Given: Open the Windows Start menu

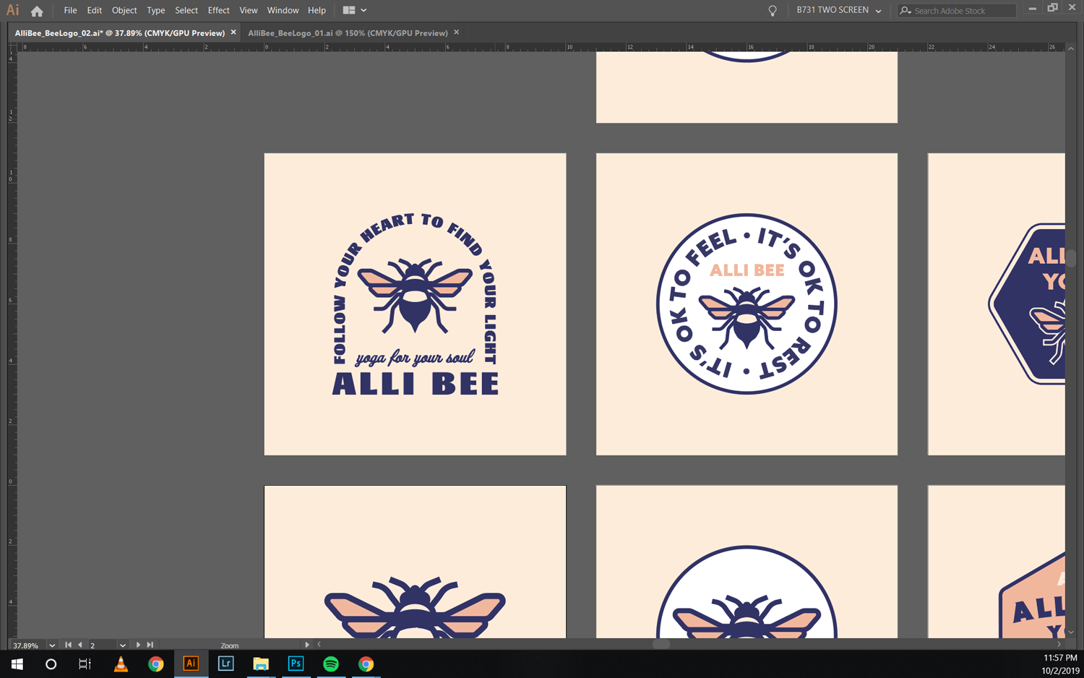Looking at the screenshot, I should click(17, 664).
